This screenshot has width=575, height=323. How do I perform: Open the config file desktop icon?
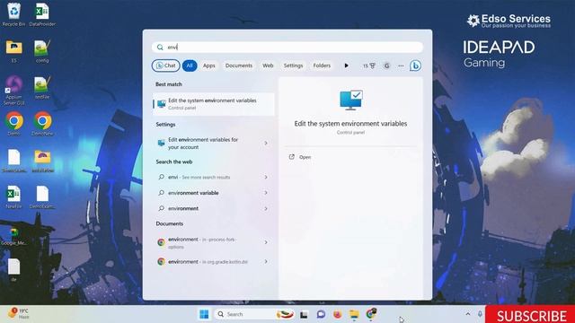(42, 50)
